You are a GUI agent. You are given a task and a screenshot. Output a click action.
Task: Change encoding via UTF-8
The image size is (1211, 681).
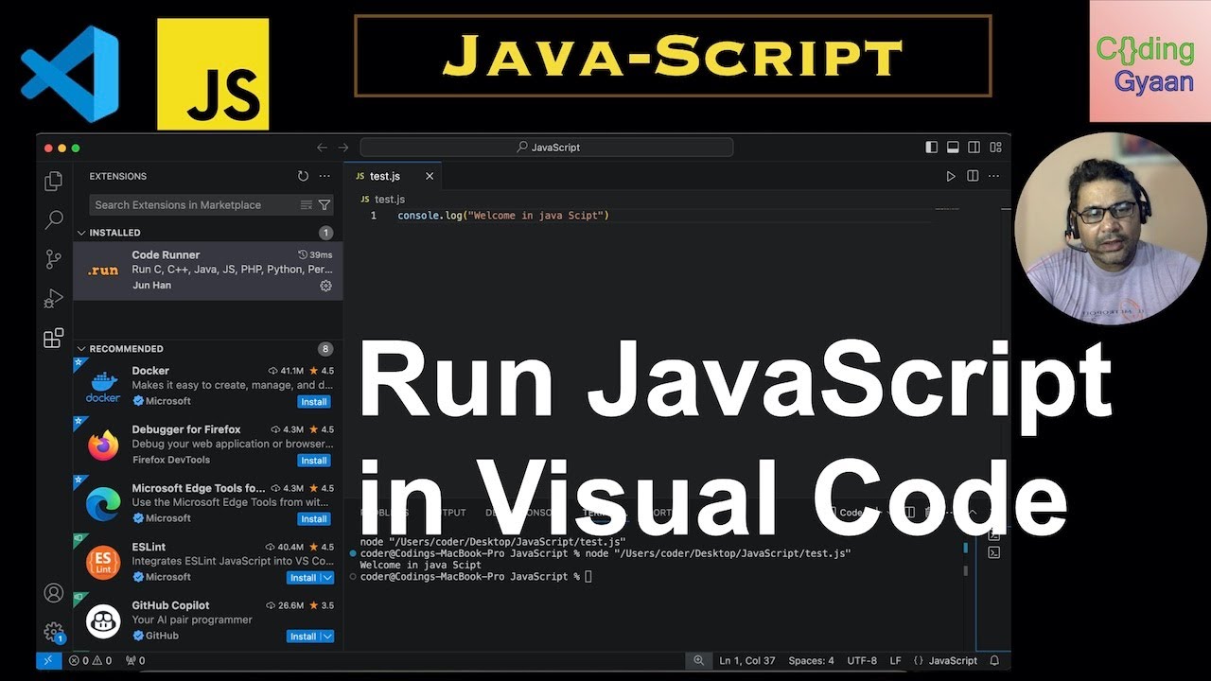tap(862, 660)
